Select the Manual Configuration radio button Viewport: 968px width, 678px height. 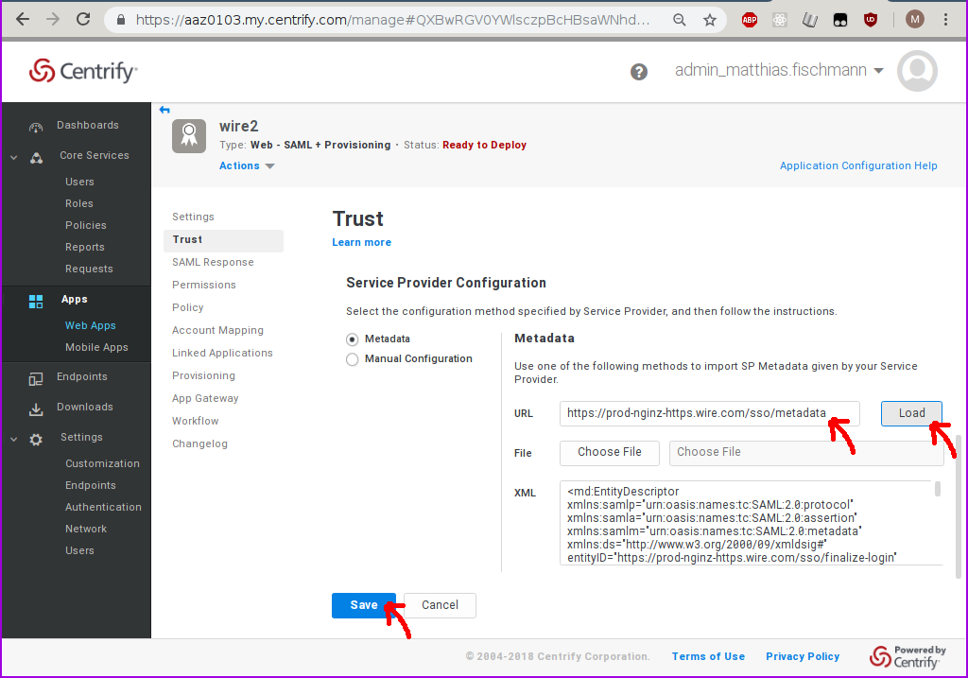pyautogui.click(x=352, y=359)
